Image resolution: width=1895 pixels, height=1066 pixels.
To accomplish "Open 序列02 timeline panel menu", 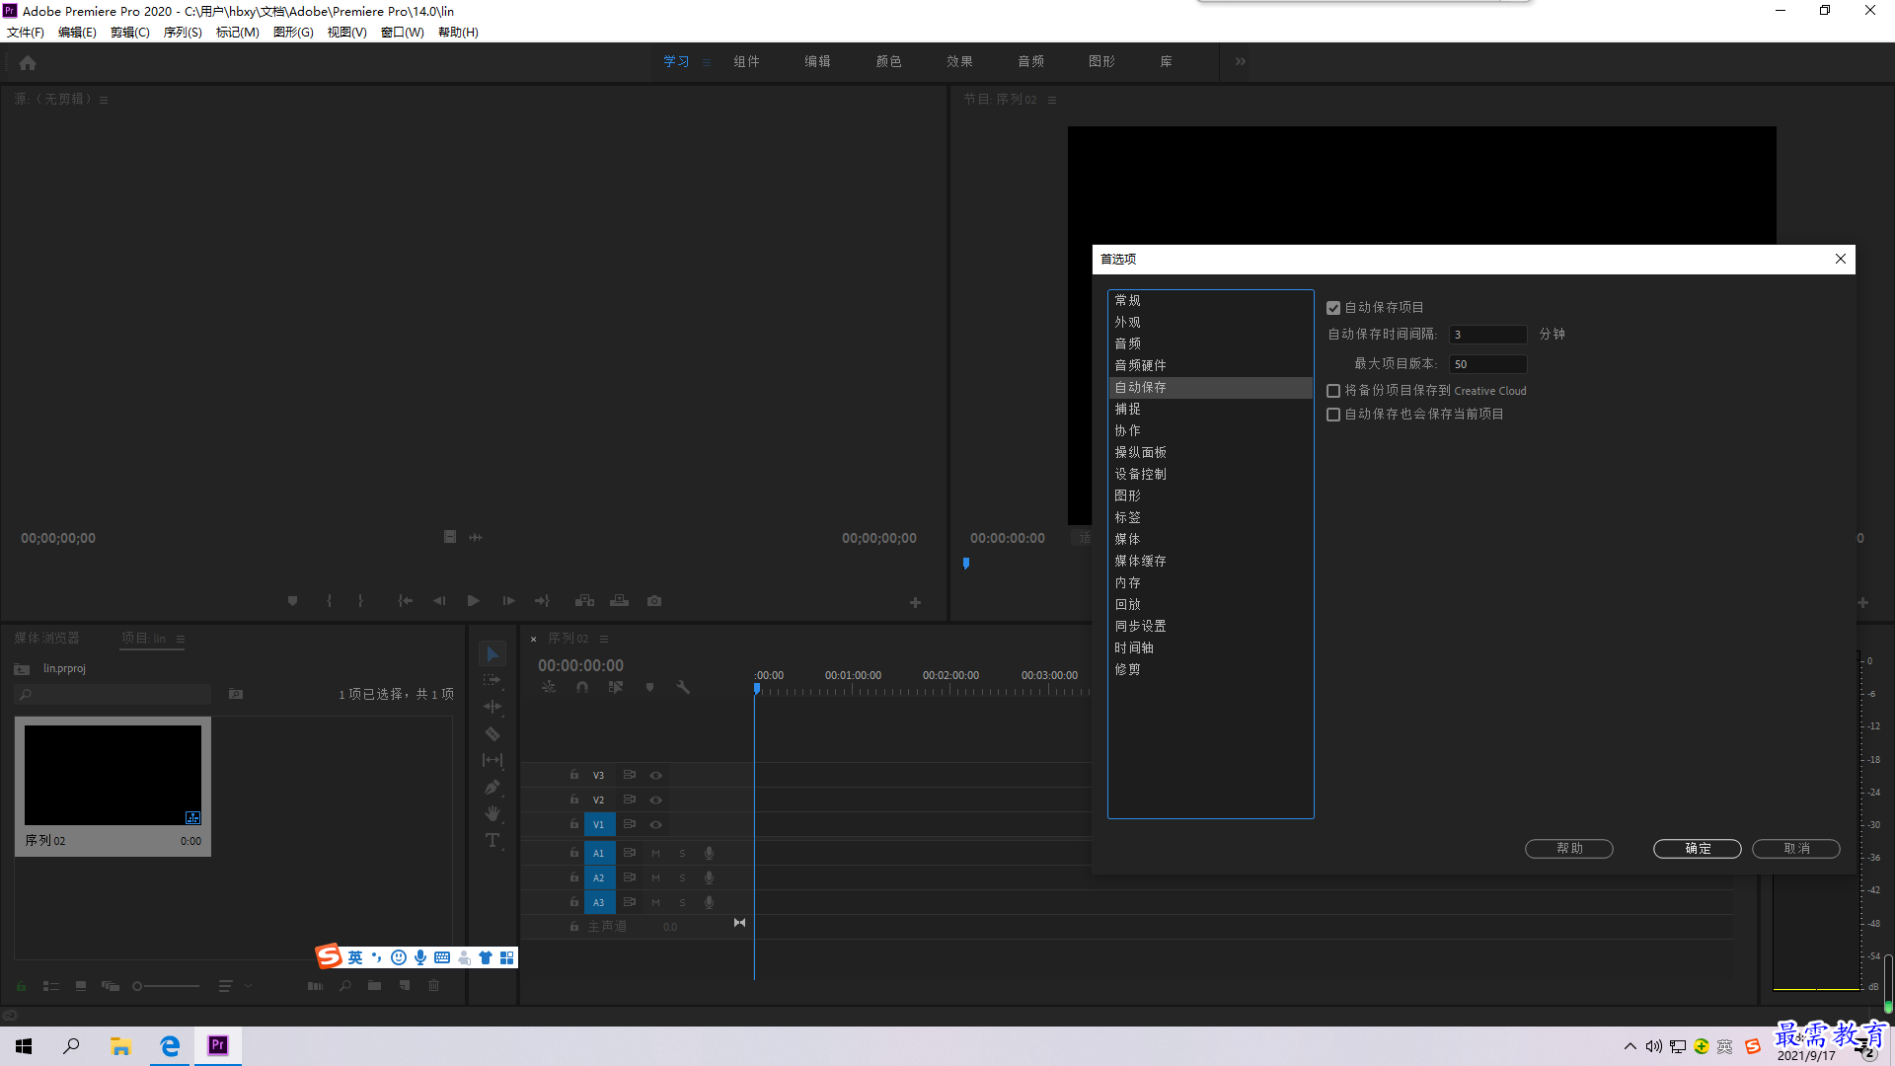I will [x=604, y=639].
